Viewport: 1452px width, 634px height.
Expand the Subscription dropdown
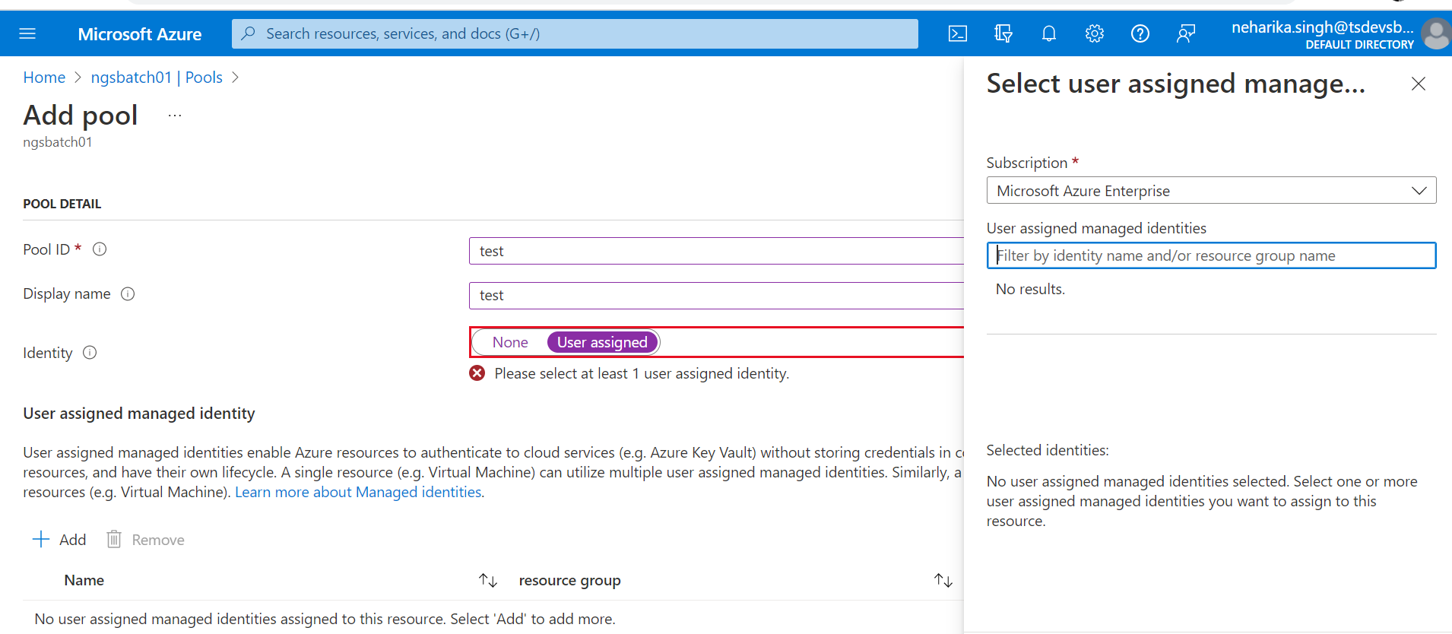pos(1211,191)
